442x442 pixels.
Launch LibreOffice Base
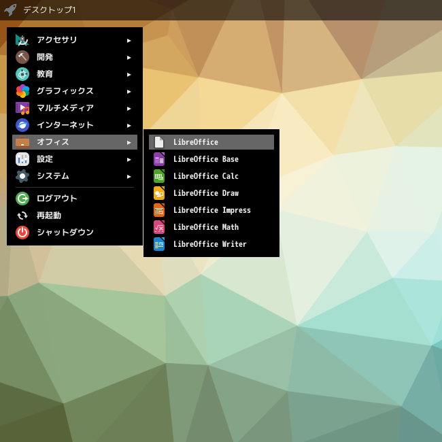(x=211, y=159)
